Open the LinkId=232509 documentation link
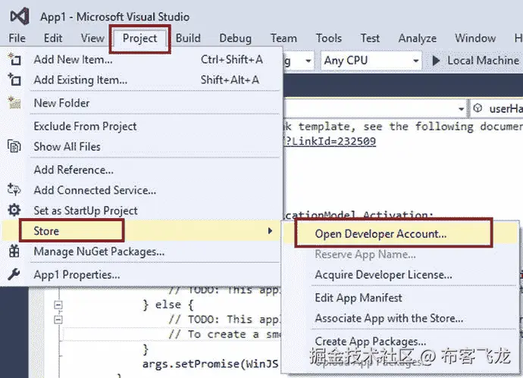Screen dimensions: 523x378 click(330, 141)
